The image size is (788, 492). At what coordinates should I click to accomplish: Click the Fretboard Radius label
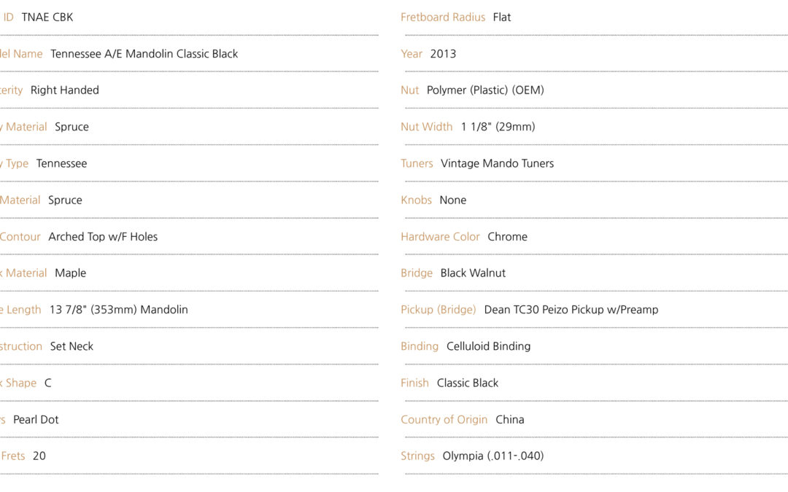click(x=443, y=17)
